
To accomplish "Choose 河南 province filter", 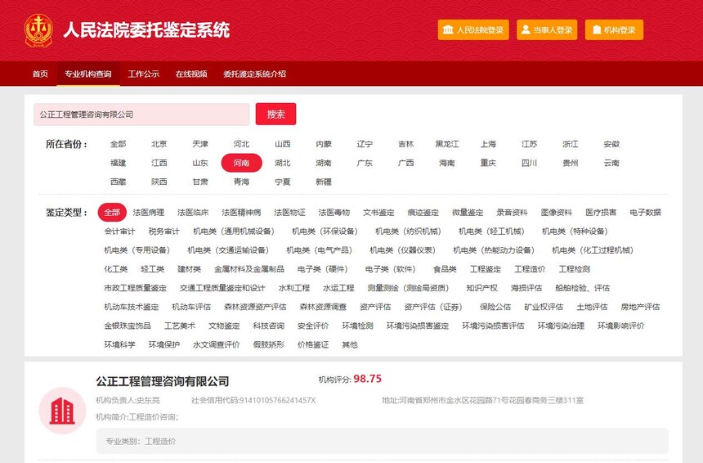I will tap(241, 163).
